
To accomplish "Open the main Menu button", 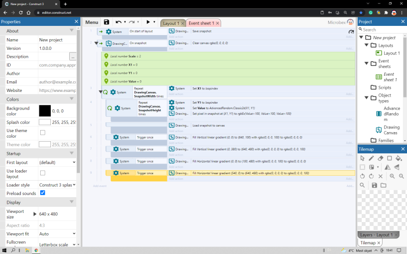I will 92,22.
